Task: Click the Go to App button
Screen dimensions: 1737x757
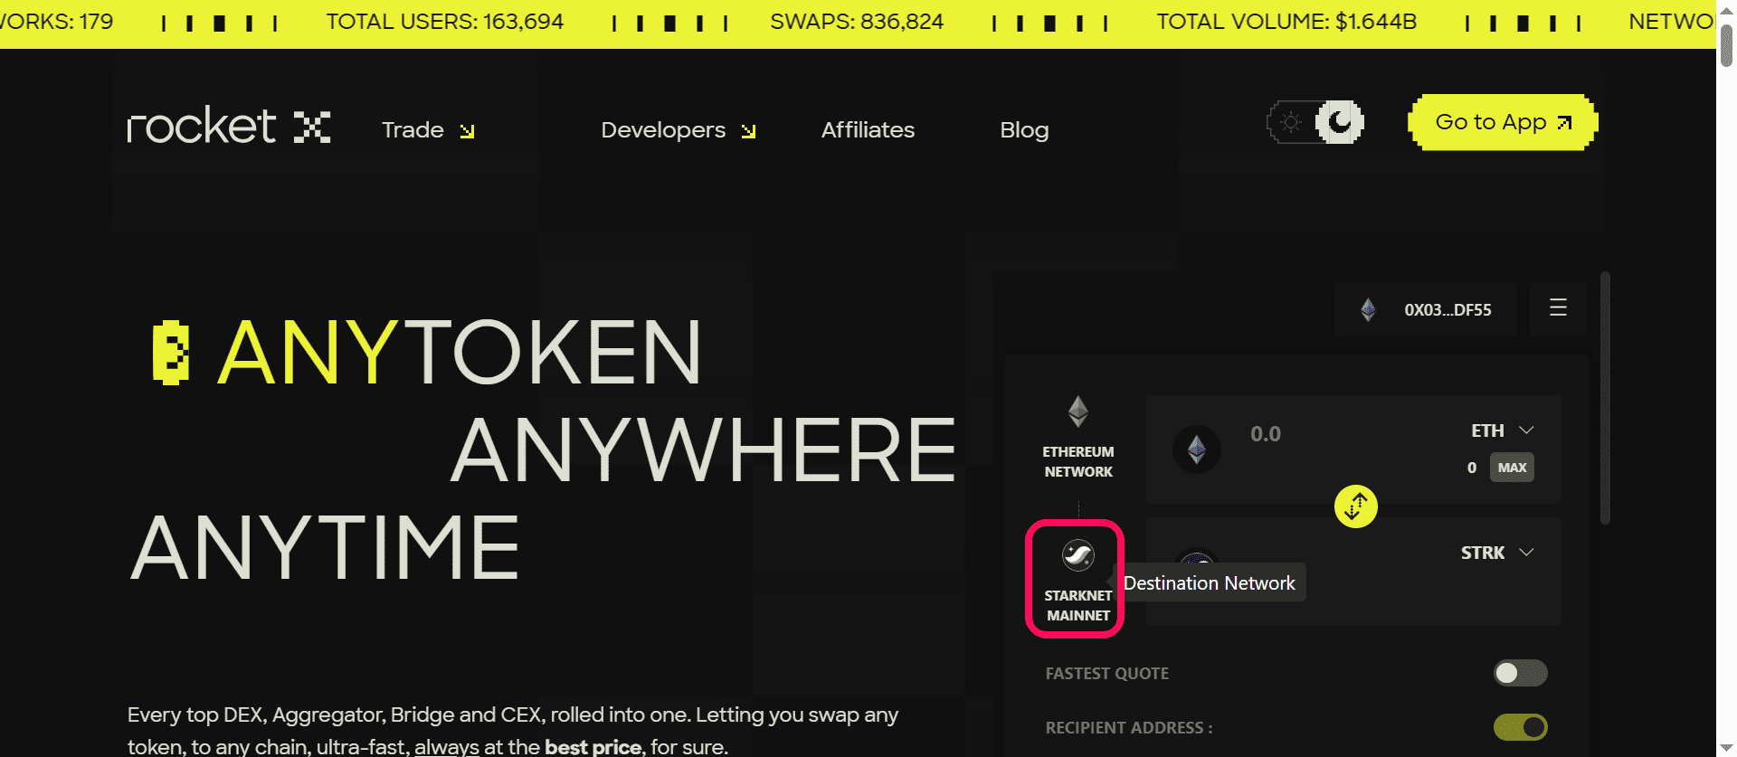Action: [1503, 122]
